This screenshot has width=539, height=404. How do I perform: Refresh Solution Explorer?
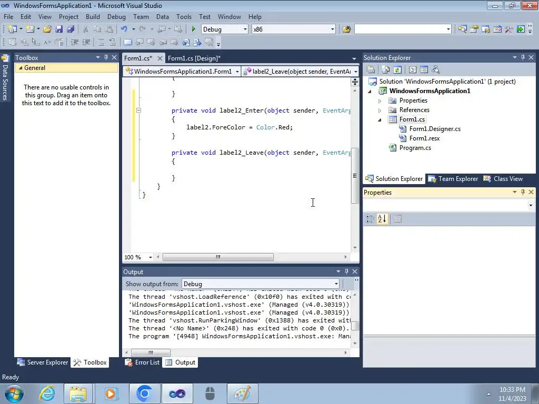(397, 70)
